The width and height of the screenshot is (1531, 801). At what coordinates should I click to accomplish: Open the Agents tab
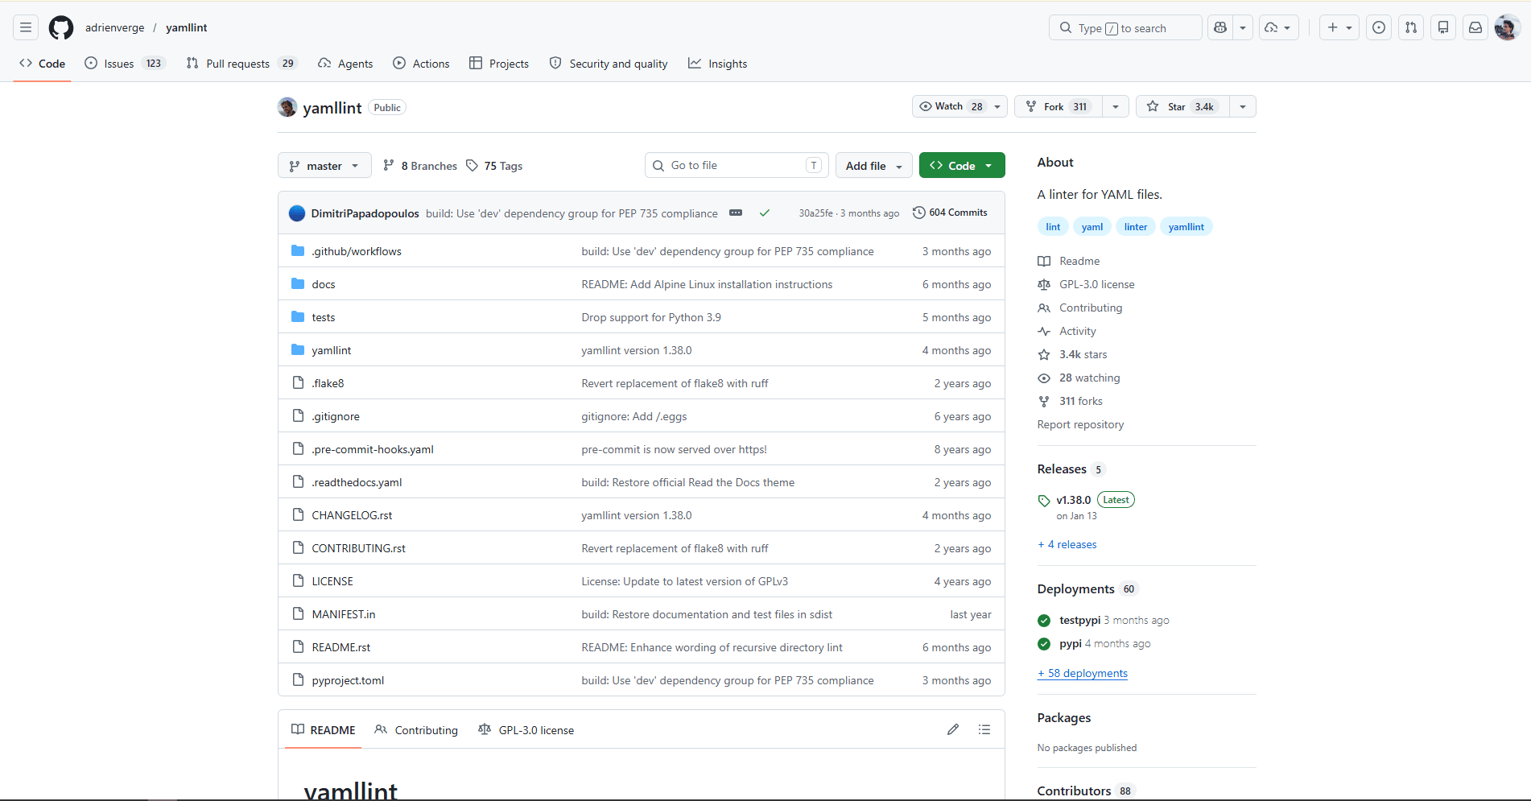click(345, 64)
